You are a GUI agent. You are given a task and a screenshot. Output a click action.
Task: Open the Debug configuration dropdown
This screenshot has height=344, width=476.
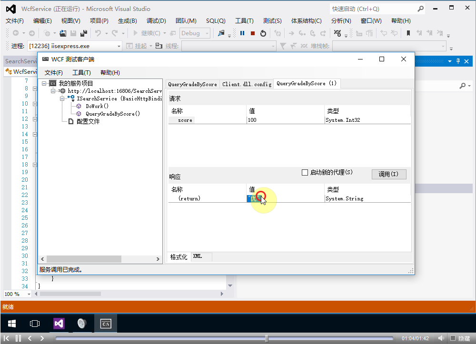point(195,33)
